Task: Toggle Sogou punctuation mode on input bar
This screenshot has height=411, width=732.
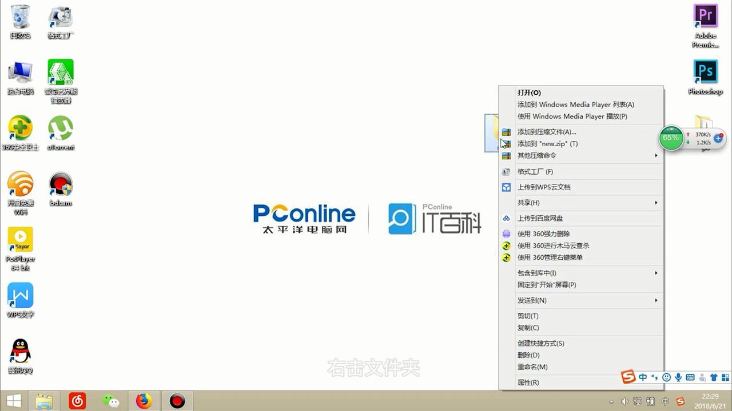Action: tap(654, 377)
